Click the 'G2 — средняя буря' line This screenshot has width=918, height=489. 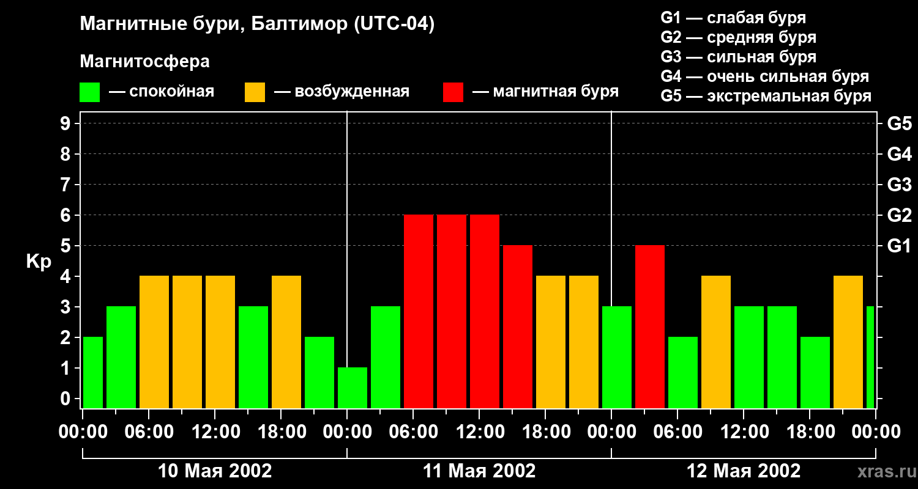[738, 37]
